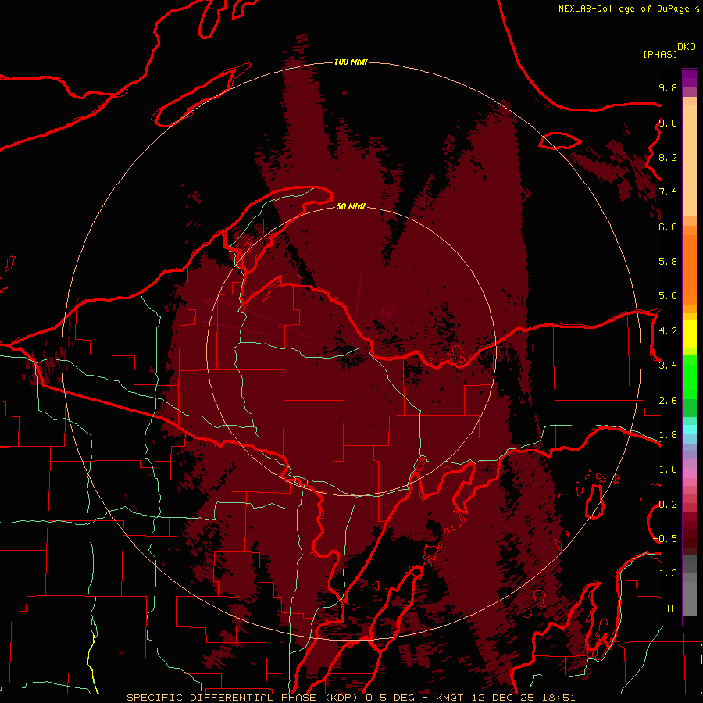
Task: Click the 9.0 legend value
Action: [x=668, y=123]
